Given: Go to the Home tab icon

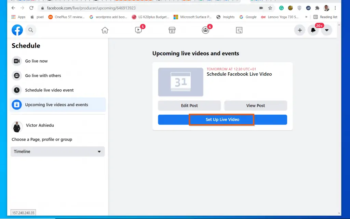Looking at the screenshot, I should click(x=105, y=30).
